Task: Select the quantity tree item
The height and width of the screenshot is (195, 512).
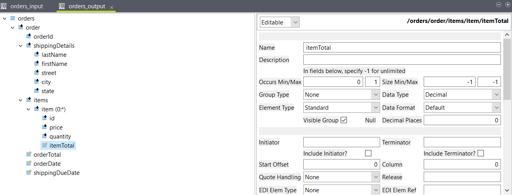Action: click(x=60, y=137)
